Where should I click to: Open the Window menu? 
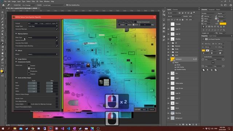[x=47, y=1]
